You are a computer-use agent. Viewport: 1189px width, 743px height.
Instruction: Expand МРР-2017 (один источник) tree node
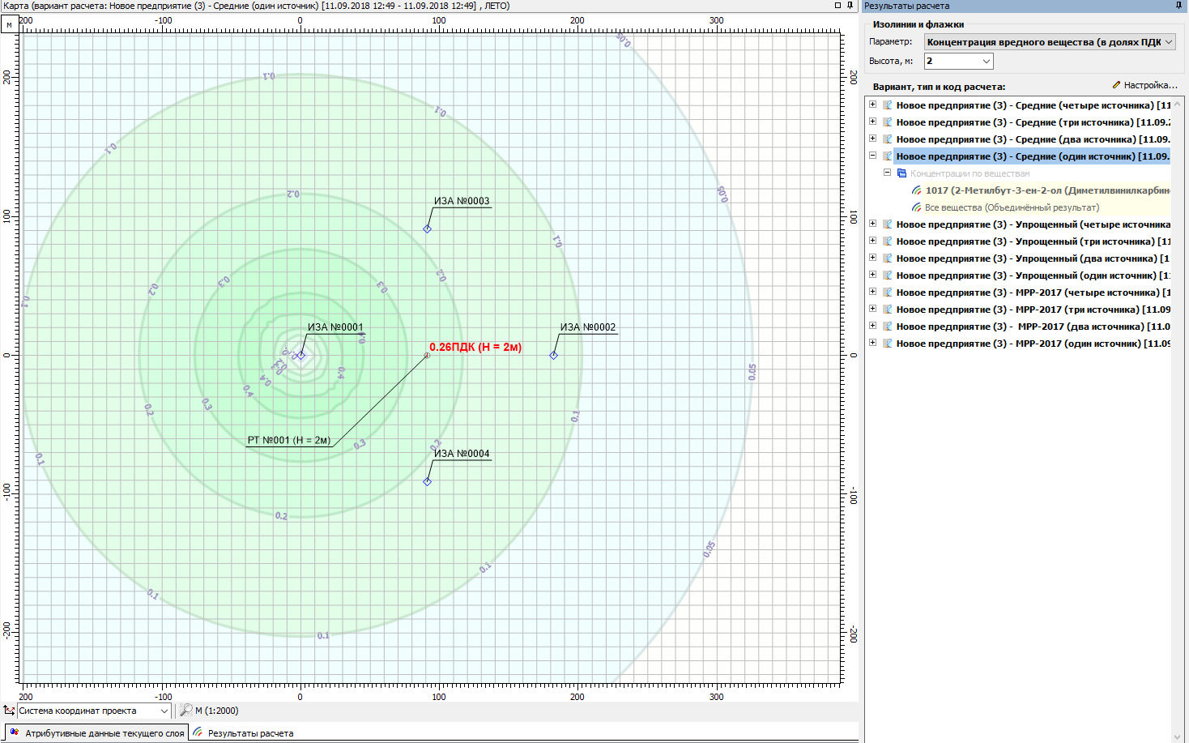(x=872, y=343)
